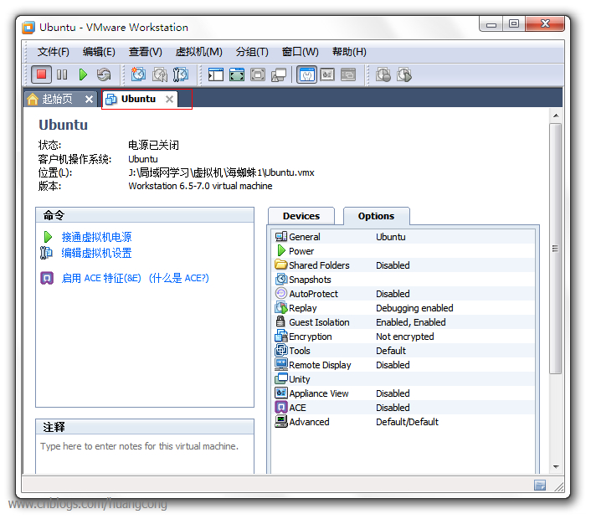Select the AutoProtect option row
Image resolution: width=591 pixels, height=519 pixels.
point(404,294)
